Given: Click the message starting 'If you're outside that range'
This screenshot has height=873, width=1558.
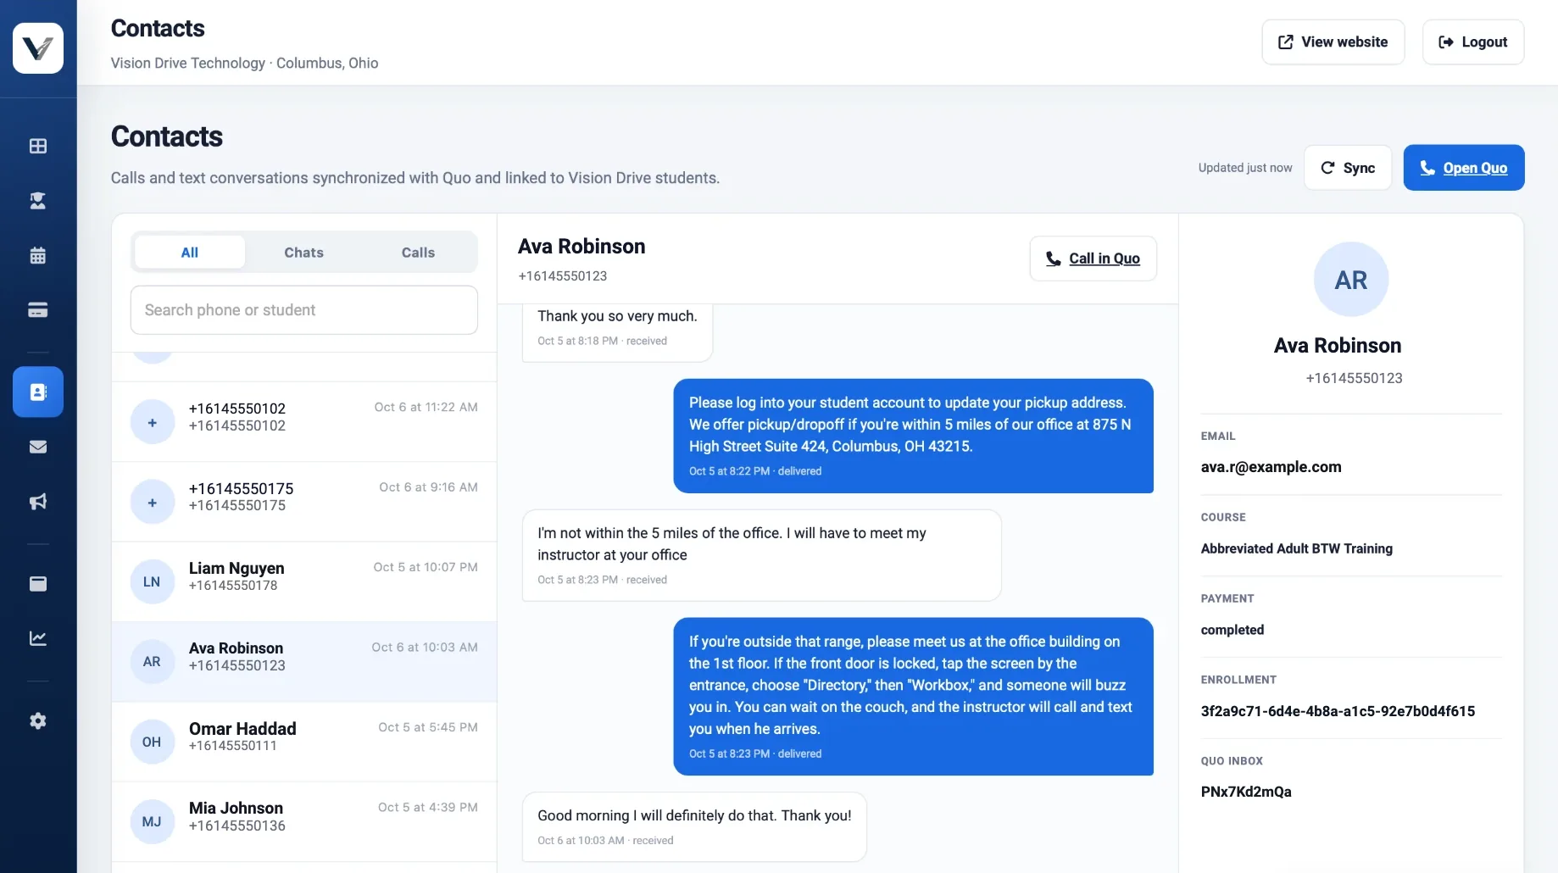Looking at the screenshot, I should coord(914,697).
